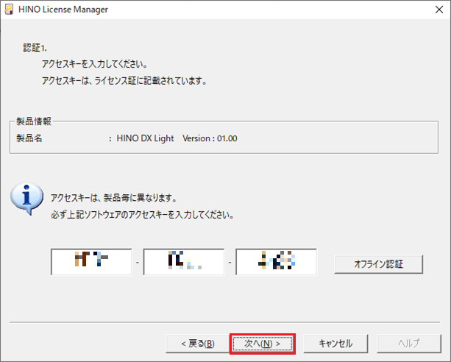The width and height of the screenshot is (451, 362).
Task: Close the HINO License Manager window
Action: click(x=439, y=10)
